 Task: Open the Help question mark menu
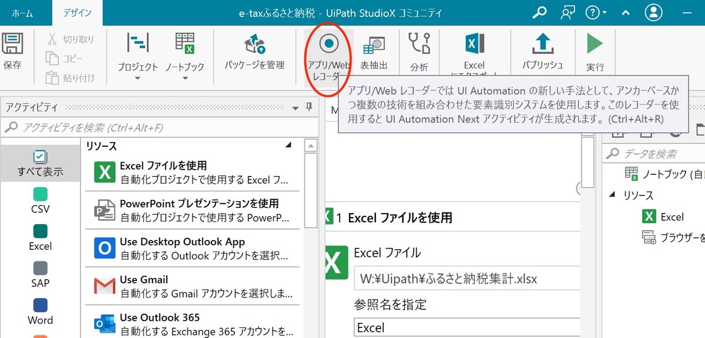[x=596, y=12]
